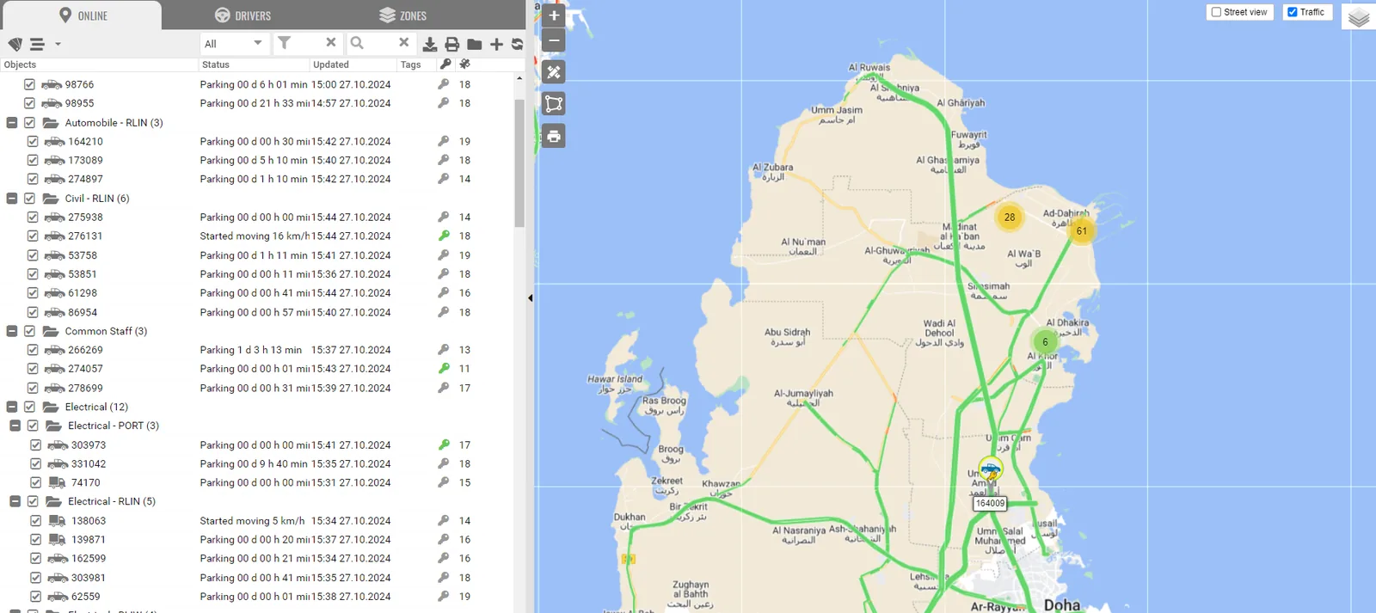Viewport: 1376px width, 613px height.
Task: Uncheck the checkbox for object 276131
Action: tap(33, 236)
